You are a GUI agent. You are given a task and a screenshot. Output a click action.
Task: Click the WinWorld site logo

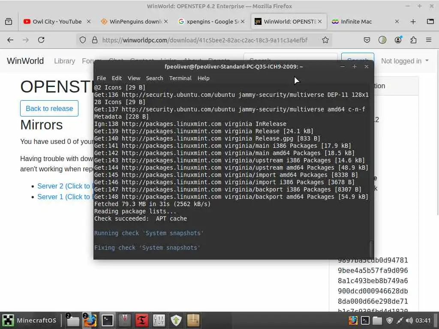25,61
